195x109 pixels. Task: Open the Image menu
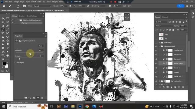(16, 2)
